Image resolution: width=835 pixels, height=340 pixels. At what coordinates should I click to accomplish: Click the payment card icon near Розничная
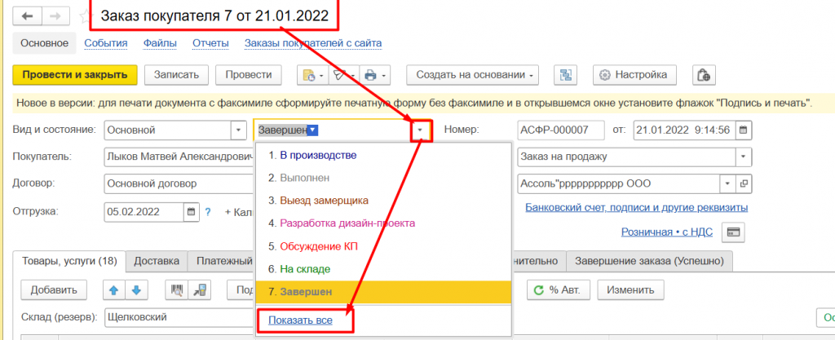click(x=733, y=232)
